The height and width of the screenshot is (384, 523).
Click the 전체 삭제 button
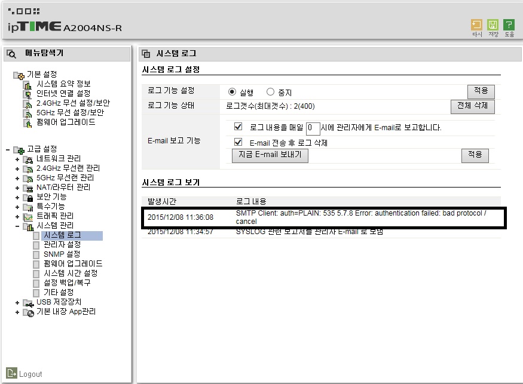click(x=472, y=106)
